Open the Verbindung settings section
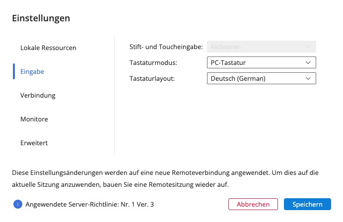The image size is (343, 222). point(38,95)
